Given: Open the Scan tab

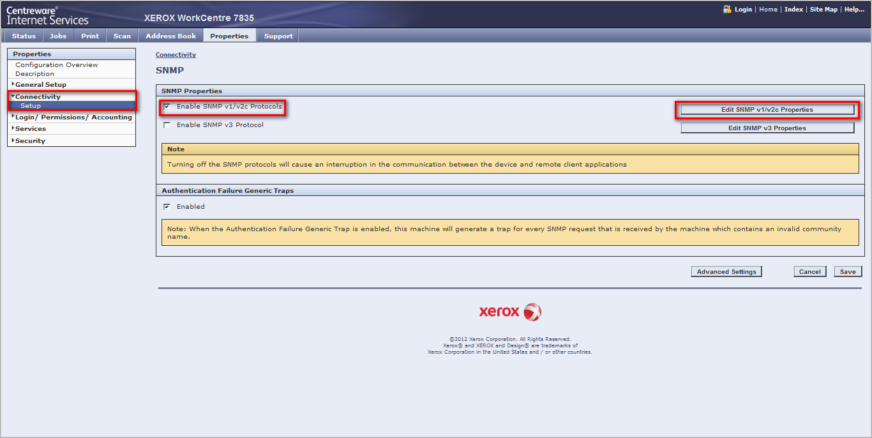Looking at the screenshot, I should (122, 36).
